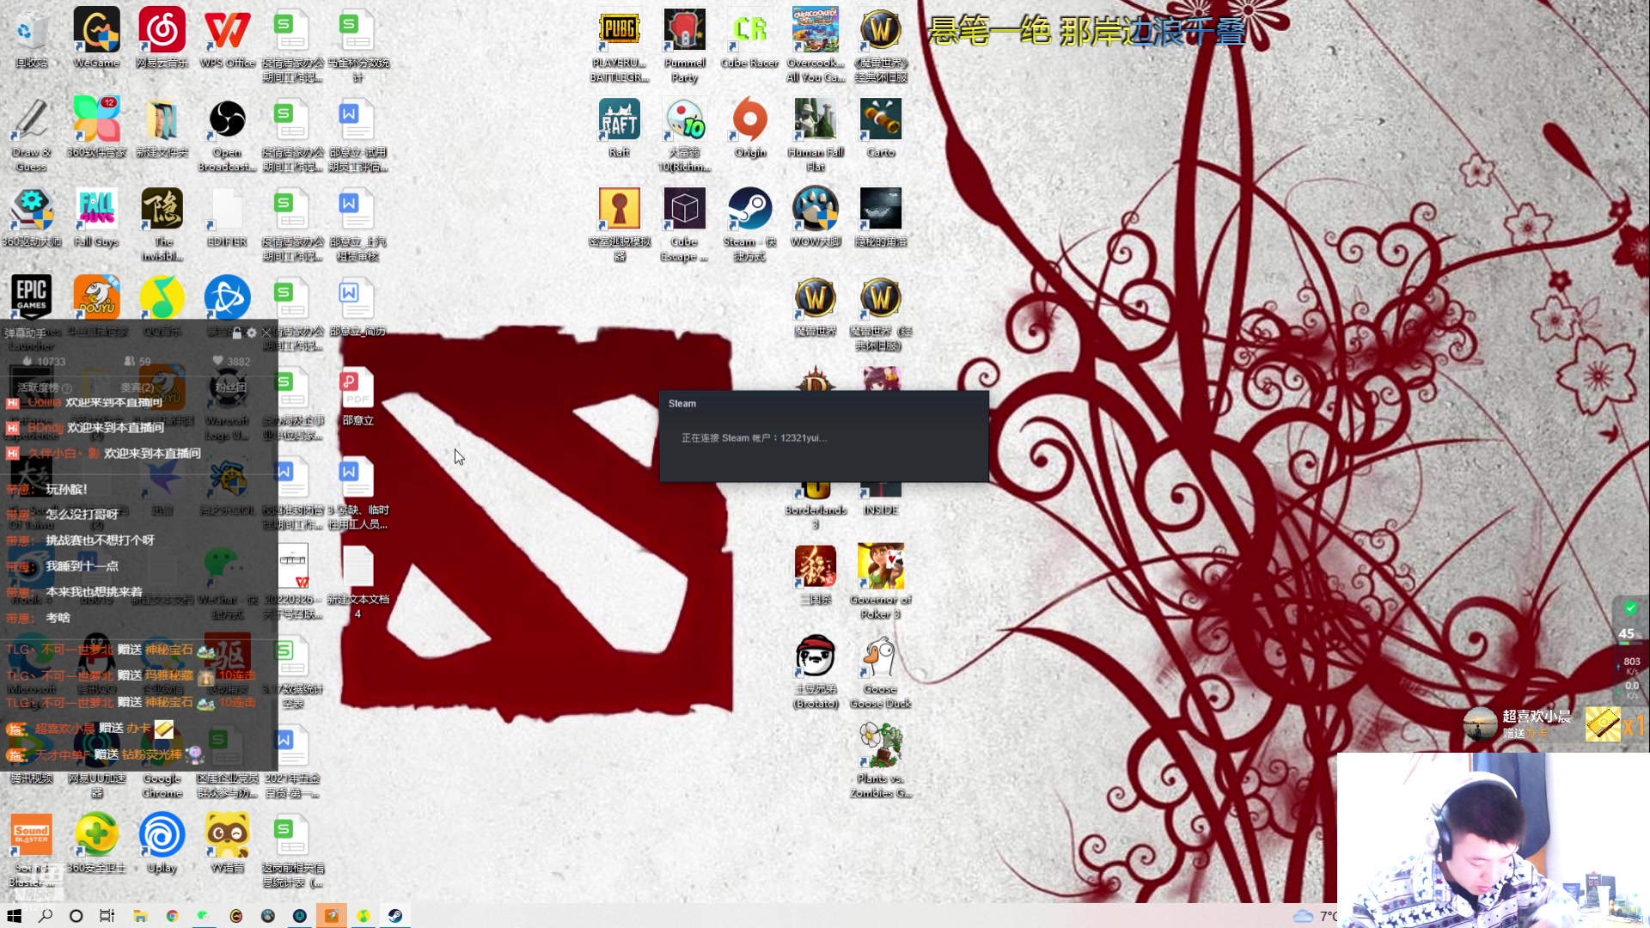The image size is (1650, 928).
Task: Launch 360软件管家 desktop icon
Action: click(x=97, y=128)
